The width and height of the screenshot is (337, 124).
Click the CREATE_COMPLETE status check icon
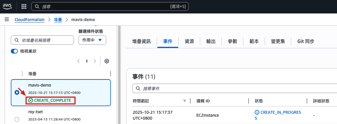[31, 100]
